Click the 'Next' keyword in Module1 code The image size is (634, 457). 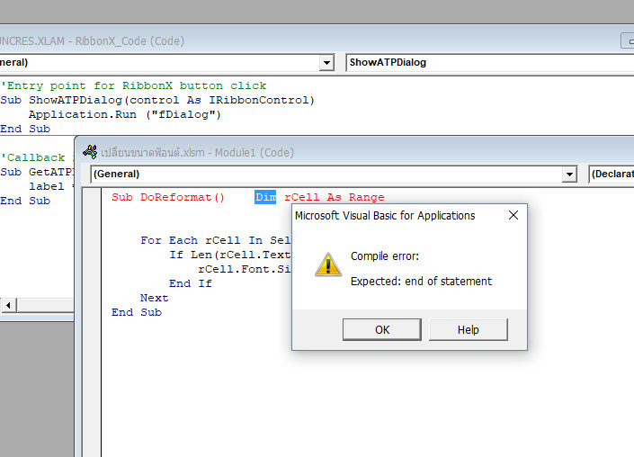[154, 298]
